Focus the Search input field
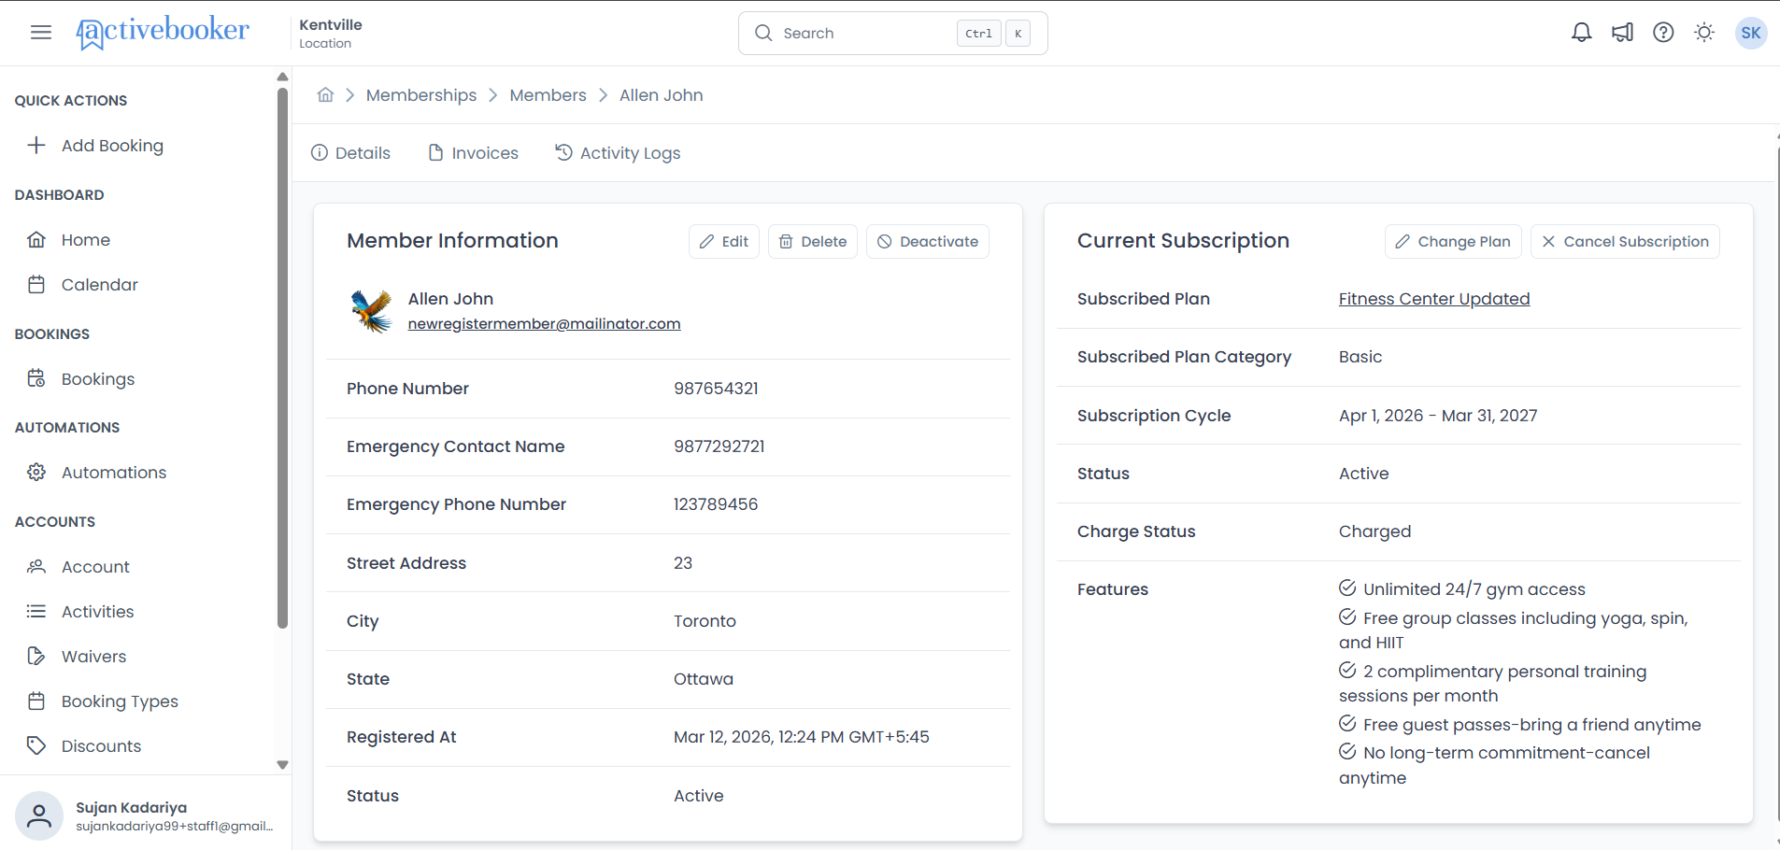This screenshot has height=850, width=1780. [892, 33]
